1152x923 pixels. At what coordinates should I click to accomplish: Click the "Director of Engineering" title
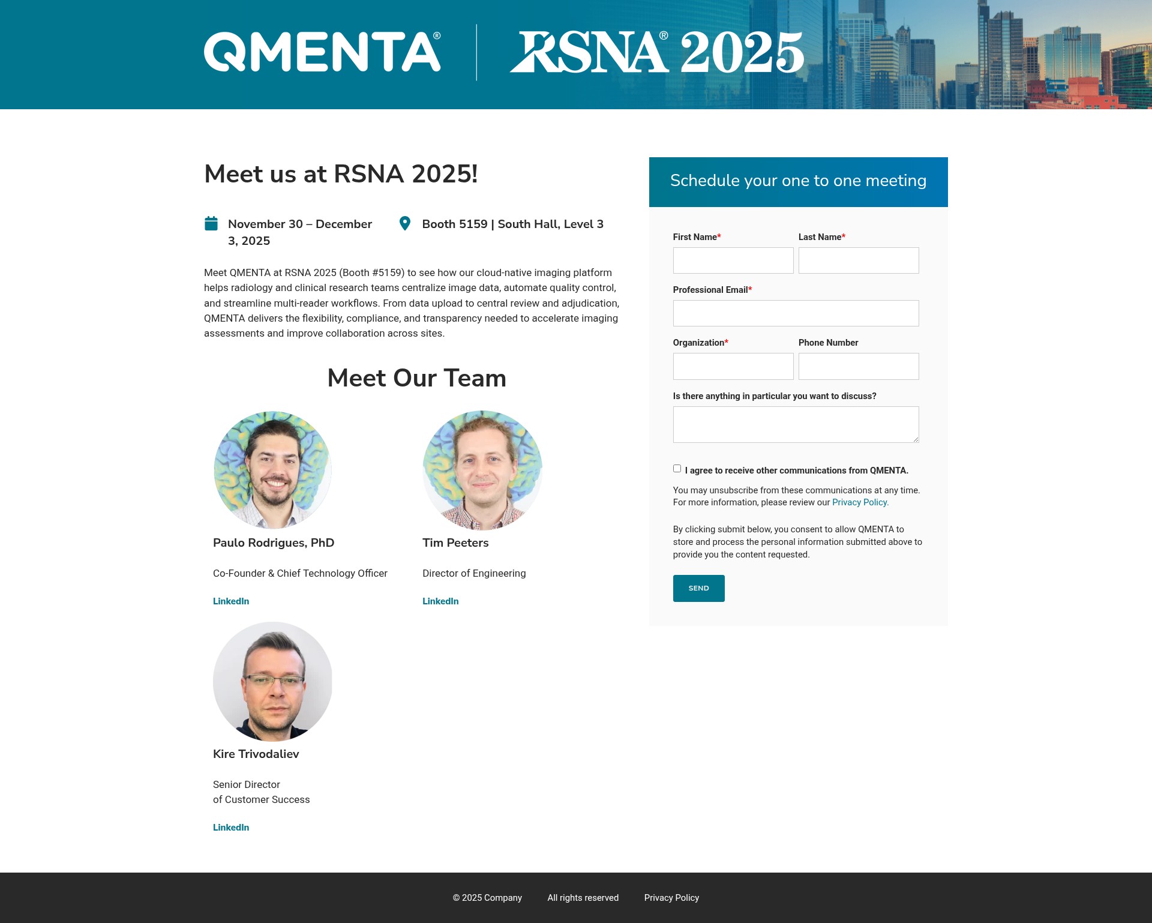(474, 573)
